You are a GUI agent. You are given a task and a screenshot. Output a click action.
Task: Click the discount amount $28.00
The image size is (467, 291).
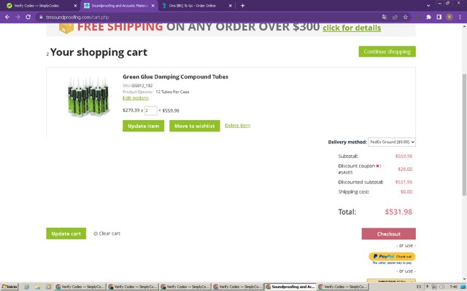[405, 169]
